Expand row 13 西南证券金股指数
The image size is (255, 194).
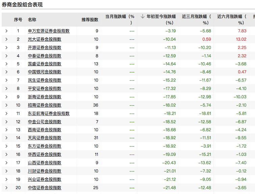pos(6,130)
